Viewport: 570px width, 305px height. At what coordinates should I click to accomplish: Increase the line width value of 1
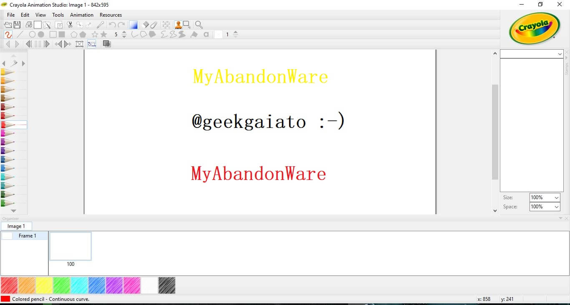[x=235, y=32]
